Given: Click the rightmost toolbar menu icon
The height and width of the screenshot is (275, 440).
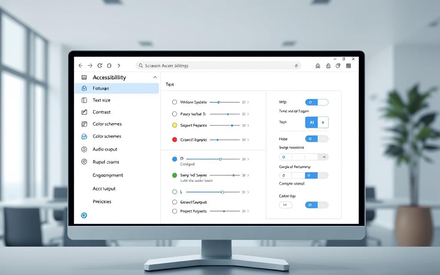Looking at the screenshot, I should pos(348,66).
